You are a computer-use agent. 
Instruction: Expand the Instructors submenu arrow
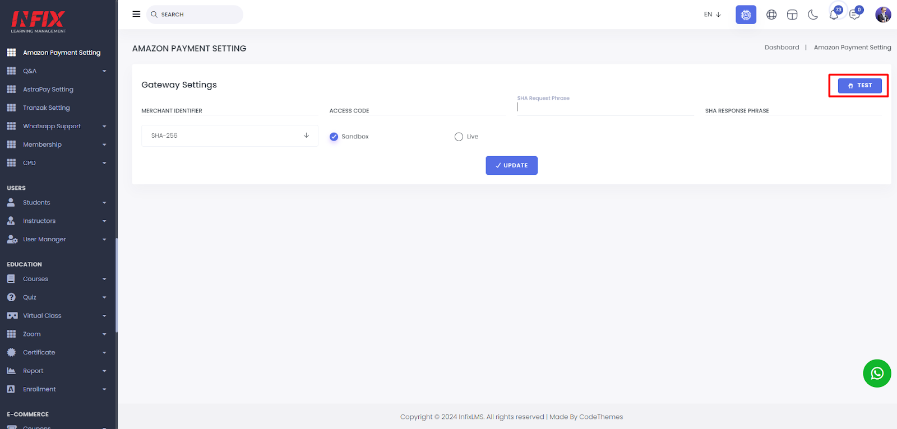[x=104, y=221]
